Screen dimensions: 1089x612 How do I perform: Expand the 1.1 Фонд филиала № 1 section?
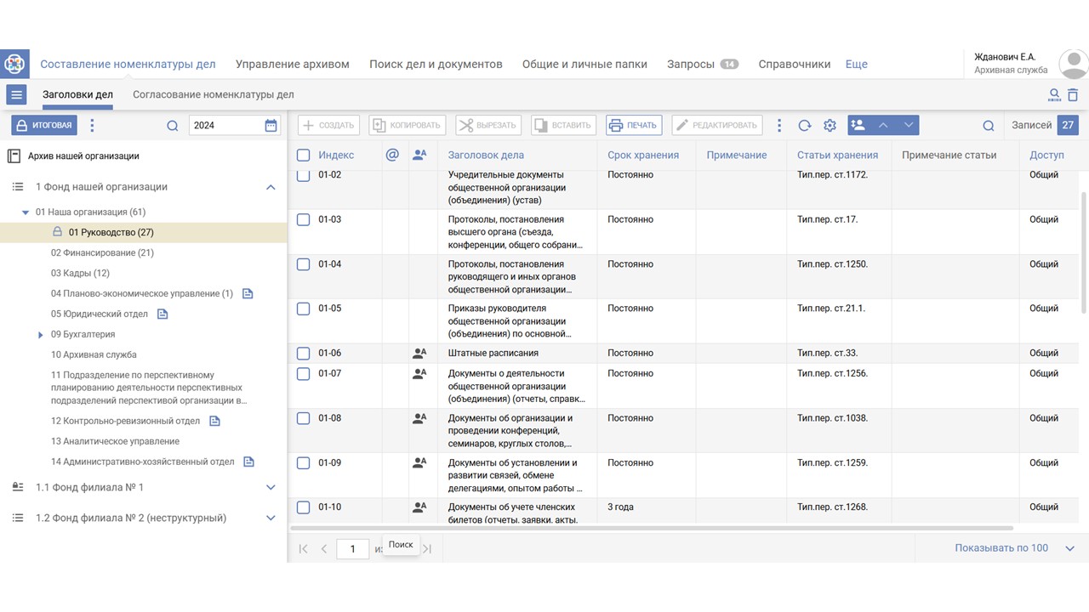pyautogui.click(x=271, y=488)
